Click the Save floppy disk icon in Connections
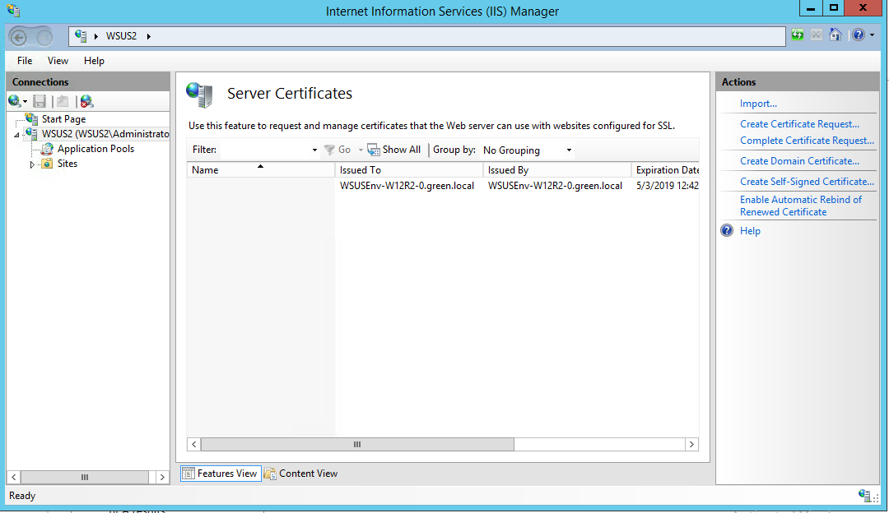Image resolution: width=889 pixels, height=513 pixels. tap(40, 101)
